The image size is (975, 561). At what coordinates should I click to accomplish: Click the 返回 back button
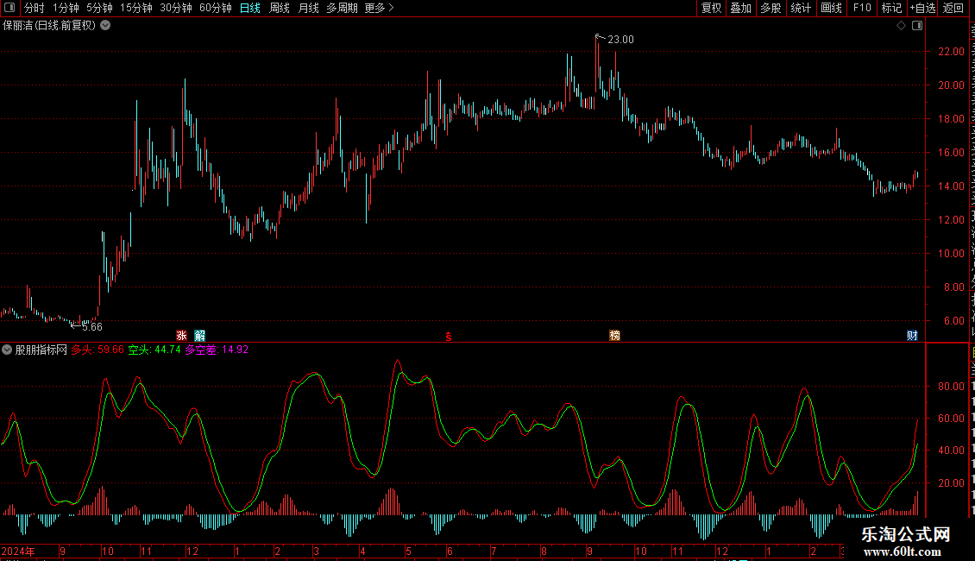(953, 8)
